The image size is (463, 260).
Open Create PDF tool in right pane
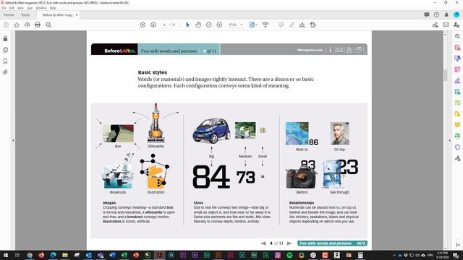[457, 48]
